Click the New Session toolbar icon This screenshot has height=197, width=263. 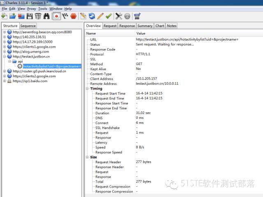click(x=4, y=16)
